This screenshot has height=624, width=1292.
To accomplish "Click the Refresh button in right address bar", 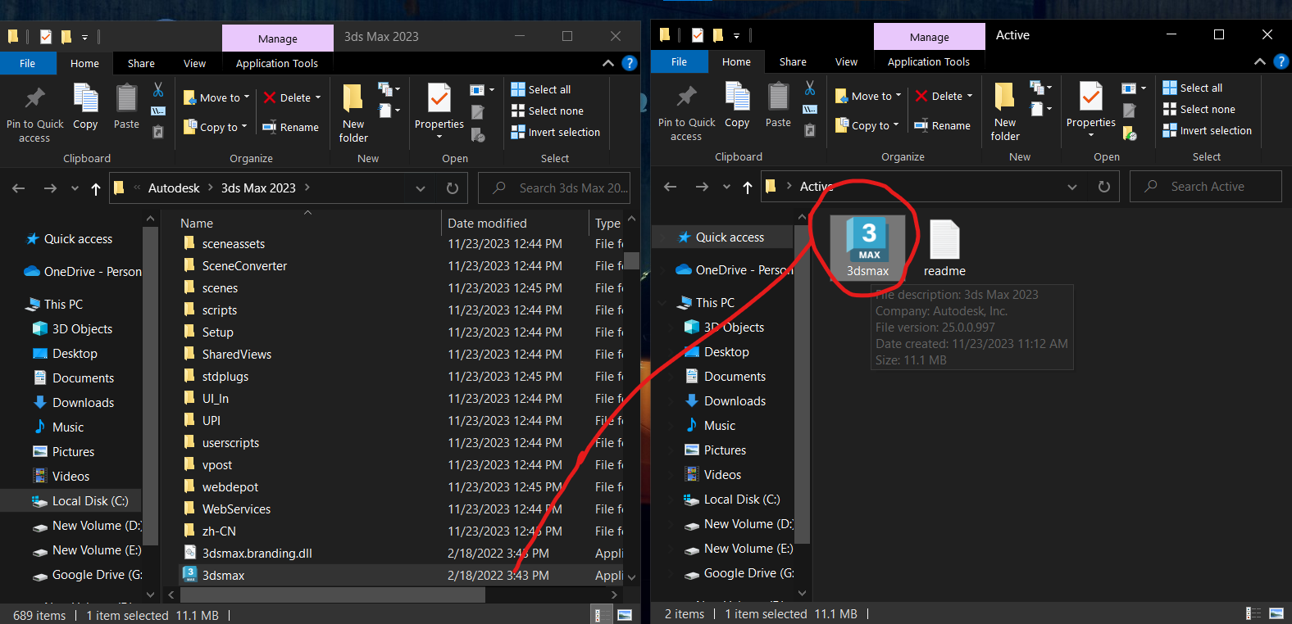I will (1104, 187).
